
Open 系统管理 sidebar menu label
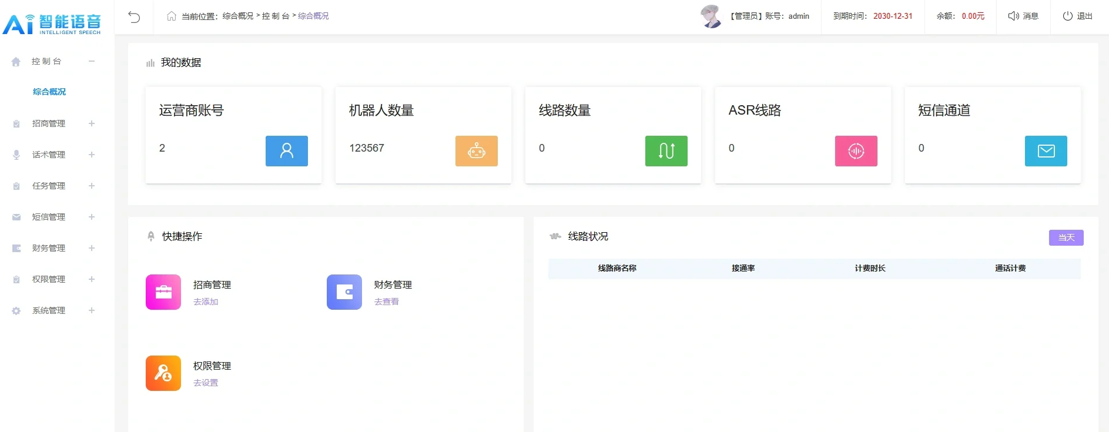click(49, 310)
